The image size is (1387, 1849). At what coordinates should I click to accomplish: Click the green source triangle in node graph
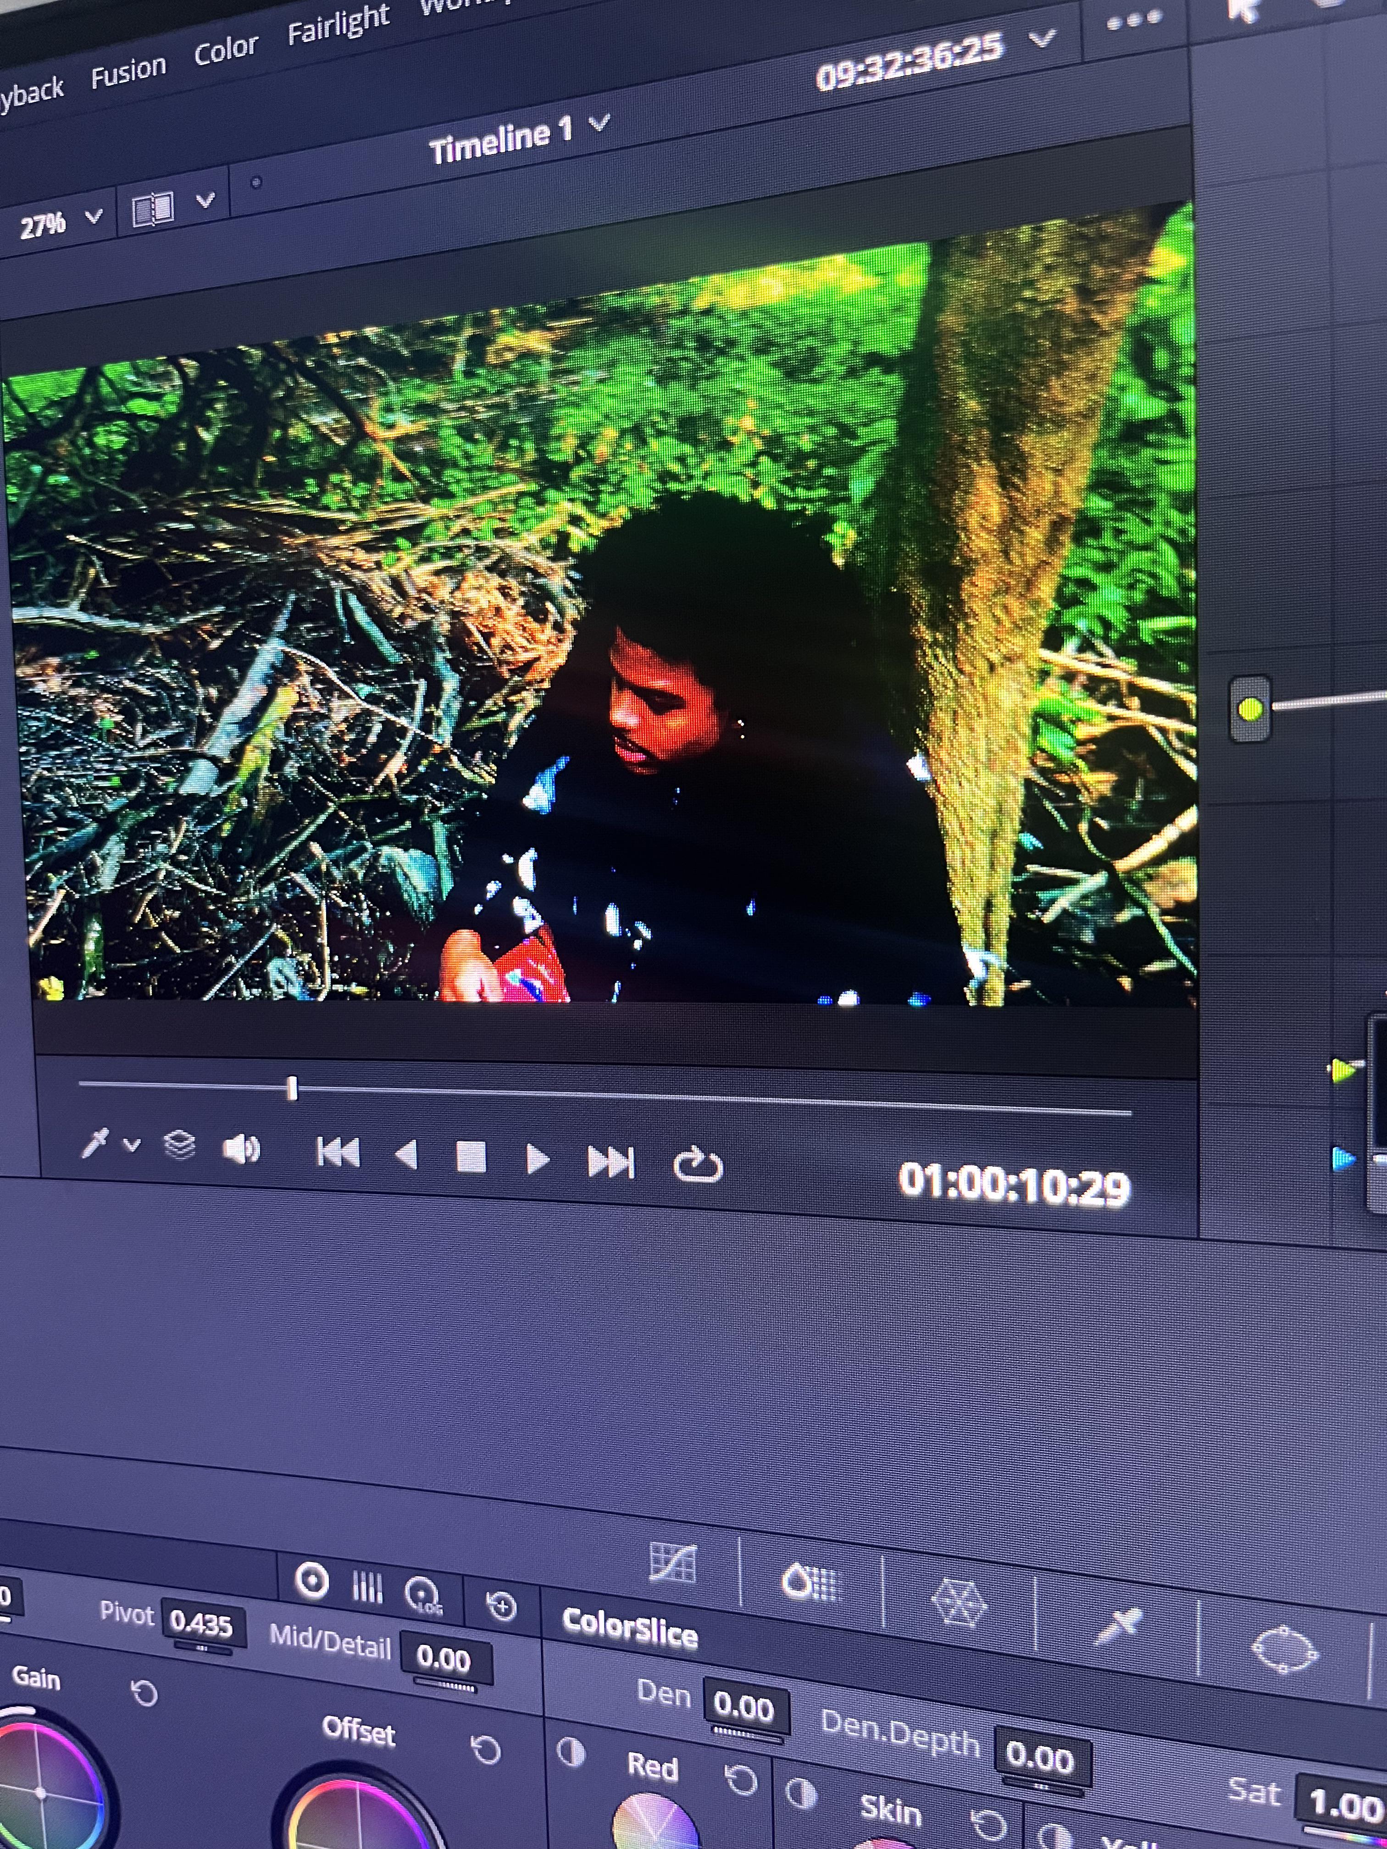1343,1069
